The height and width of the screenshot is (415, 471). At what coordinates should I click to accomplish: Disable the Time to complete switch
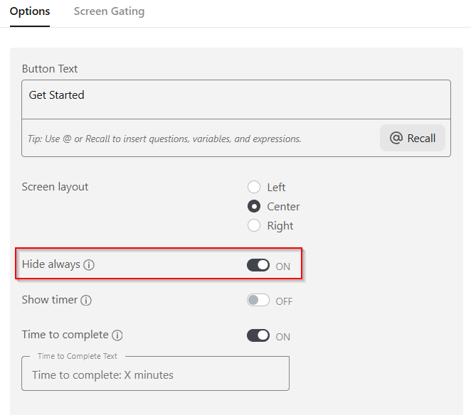tap(258, 335)
